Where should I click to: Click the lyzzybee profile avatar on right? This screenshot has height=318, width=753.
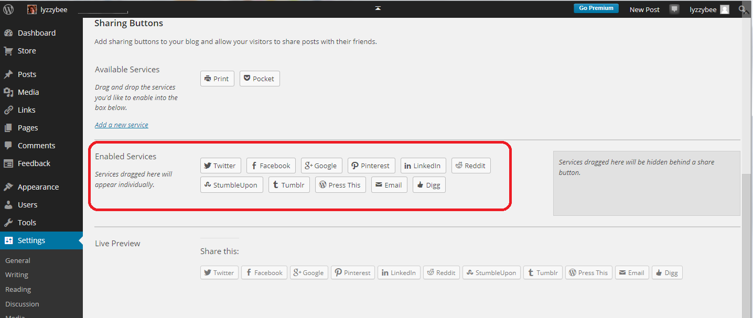pyautogui.click(x=724, y=9)
